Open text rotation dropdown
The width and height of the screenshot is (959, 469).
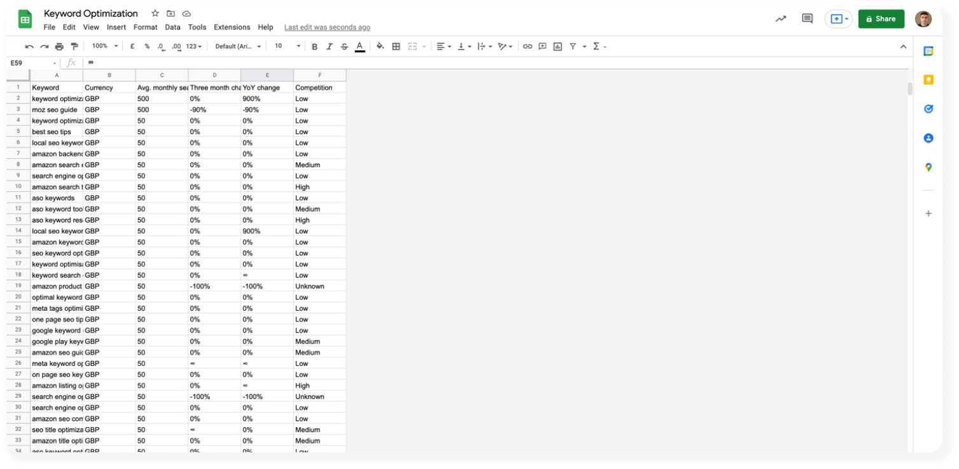pos(506,46)
